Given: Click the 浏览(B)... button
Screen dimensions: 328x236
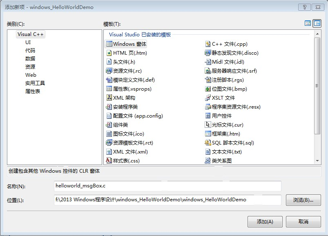Looking at the screenshot, I should tap(303, 200).
